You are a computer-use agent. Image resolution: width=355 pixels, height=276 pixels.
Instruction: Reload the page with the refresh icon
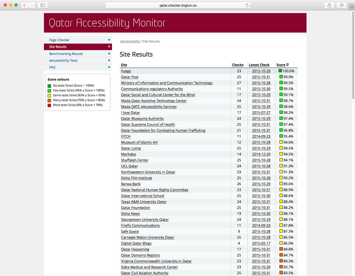247,5
